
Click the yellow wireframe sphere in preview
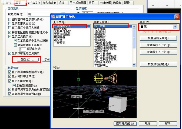click(98, 78)
